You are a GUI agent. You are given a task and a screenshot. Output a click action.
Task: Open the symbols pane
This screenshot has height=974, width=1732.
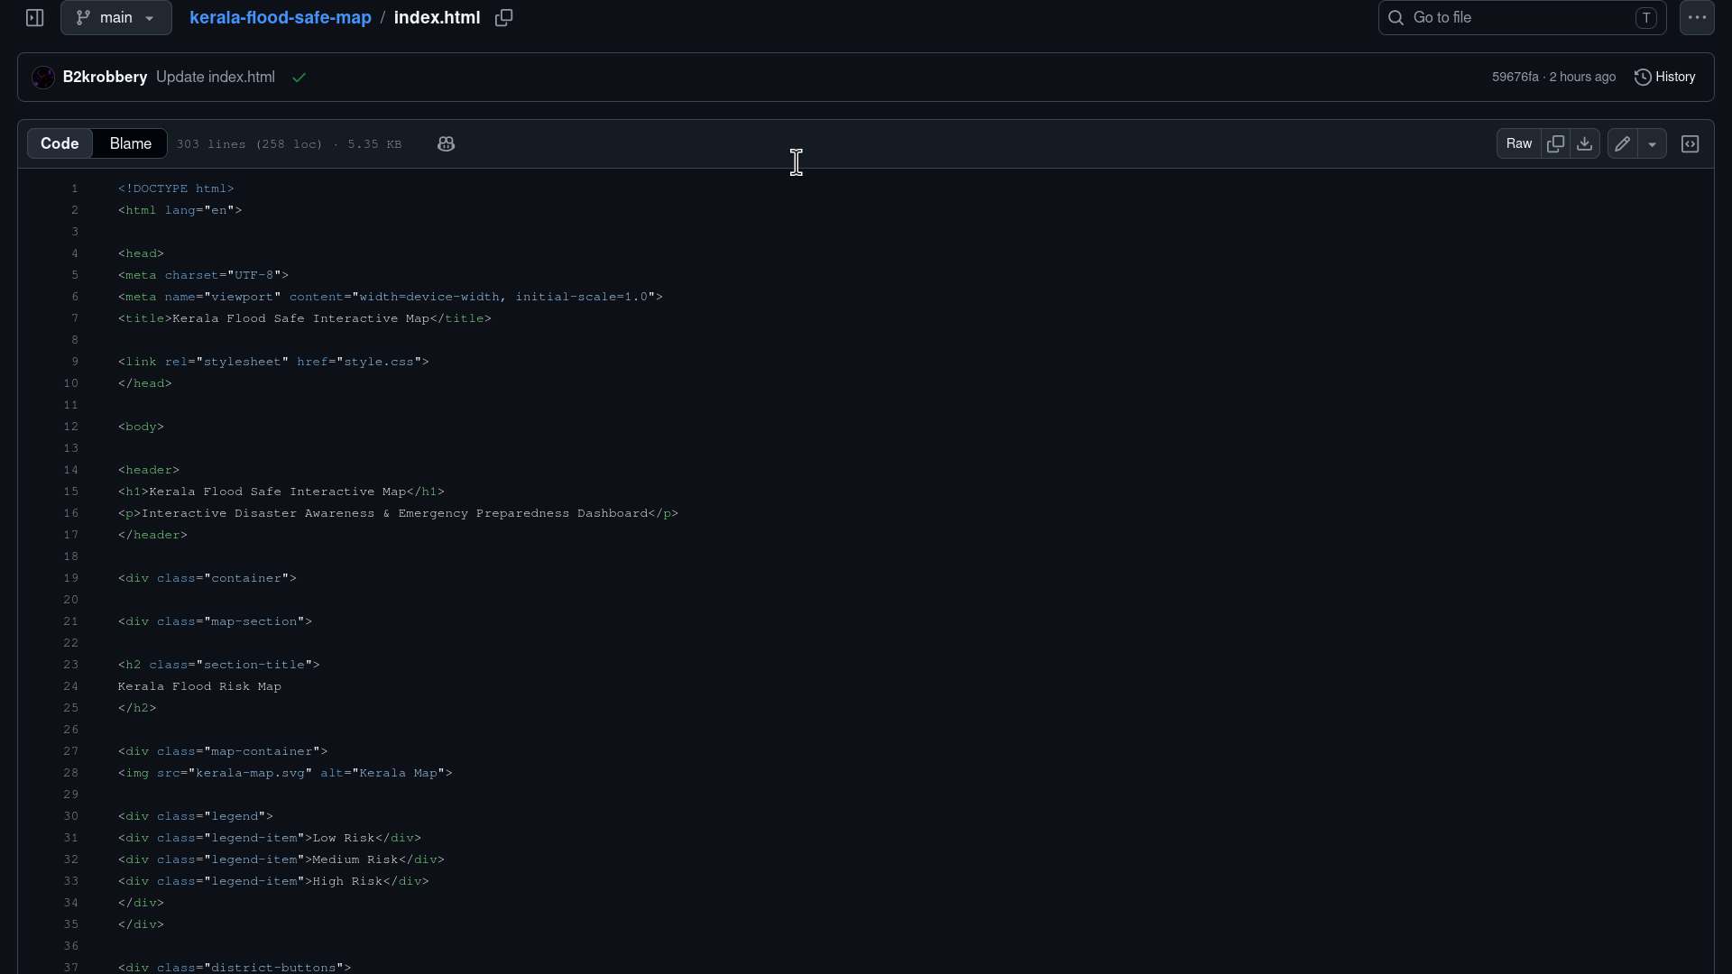coord(1690,144)
